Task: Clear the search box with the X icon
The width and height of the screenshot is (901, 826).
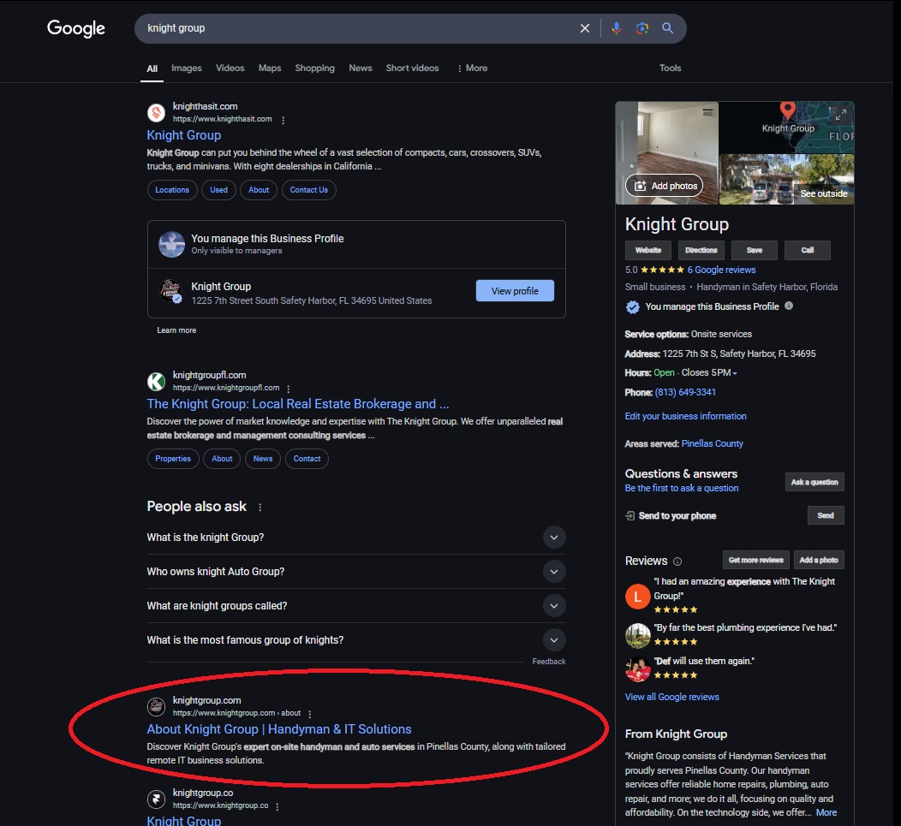Action: pyautogui.click(x=584, y=28)
